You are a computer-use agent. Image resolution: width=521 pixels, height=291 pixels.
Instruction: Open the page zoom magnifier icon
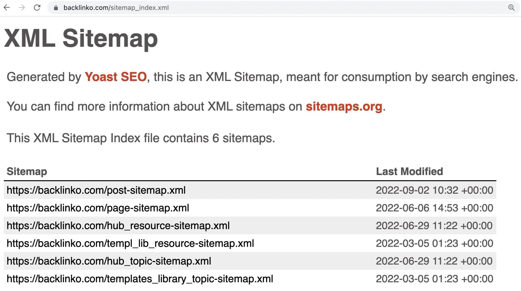pos(511,7)
